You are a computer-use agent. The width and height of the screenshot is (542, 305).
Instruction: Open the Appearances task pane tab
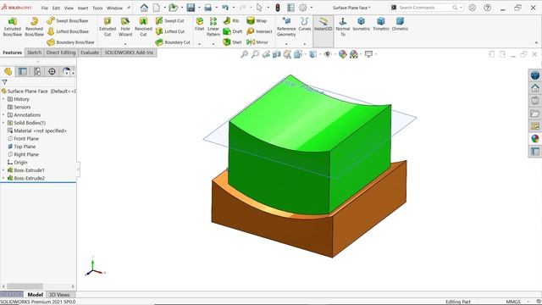535,139
